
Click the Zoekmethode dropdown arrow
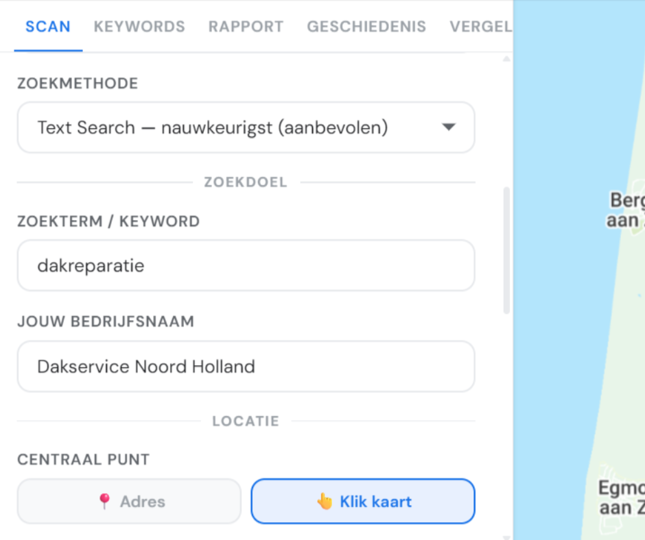[x=448, y=127]
